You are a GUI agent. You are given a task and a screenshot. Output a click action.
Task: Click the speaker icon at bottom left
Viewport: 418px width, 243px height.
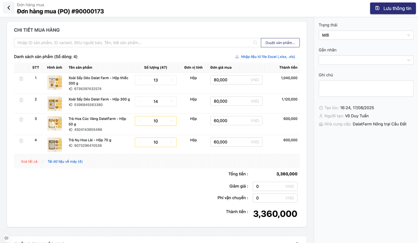tap(6, 238)
